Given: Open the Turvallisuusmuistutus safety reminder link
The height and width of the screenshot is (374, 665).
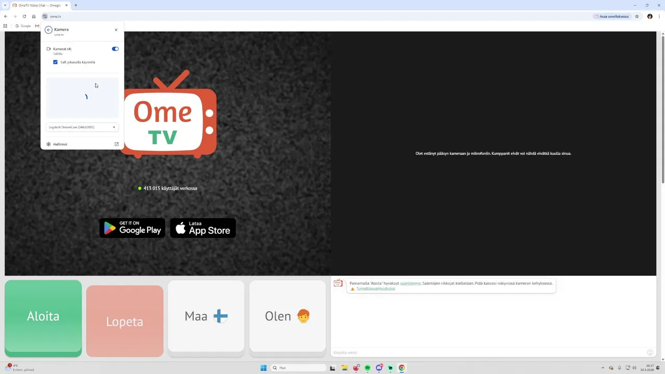Looking at the screenshot, I should tap(376, 289).
